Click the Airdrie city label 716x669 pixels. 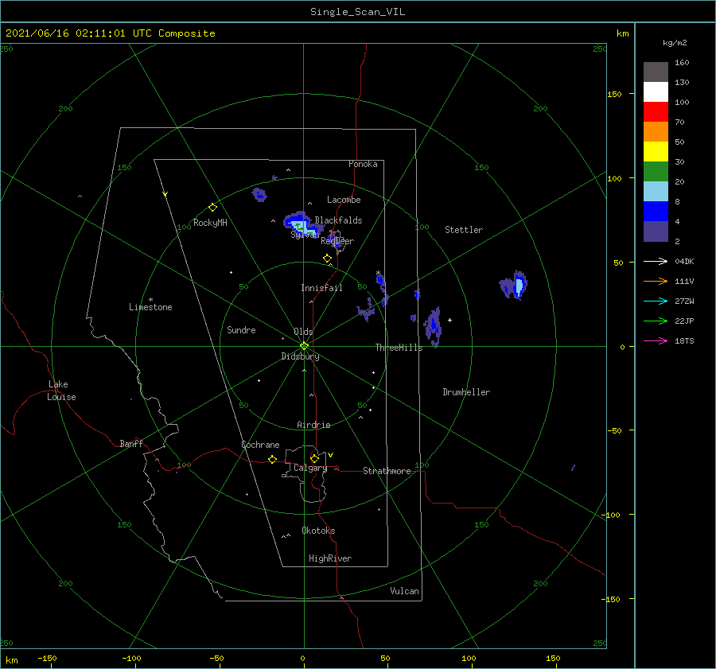[x=313, y=425]
